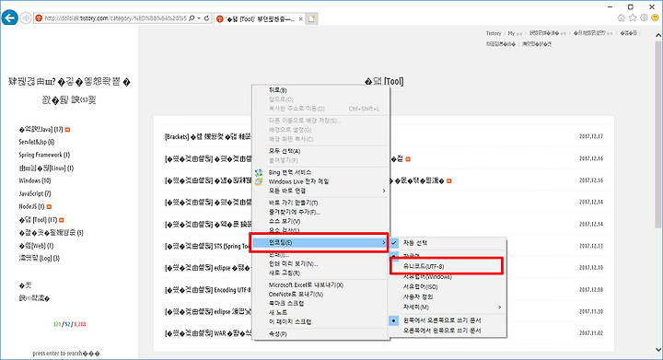Open the [Brackets] post dated 2017.12.17
The width and height of the screenshot is (663, 360).
coord(207,136)
